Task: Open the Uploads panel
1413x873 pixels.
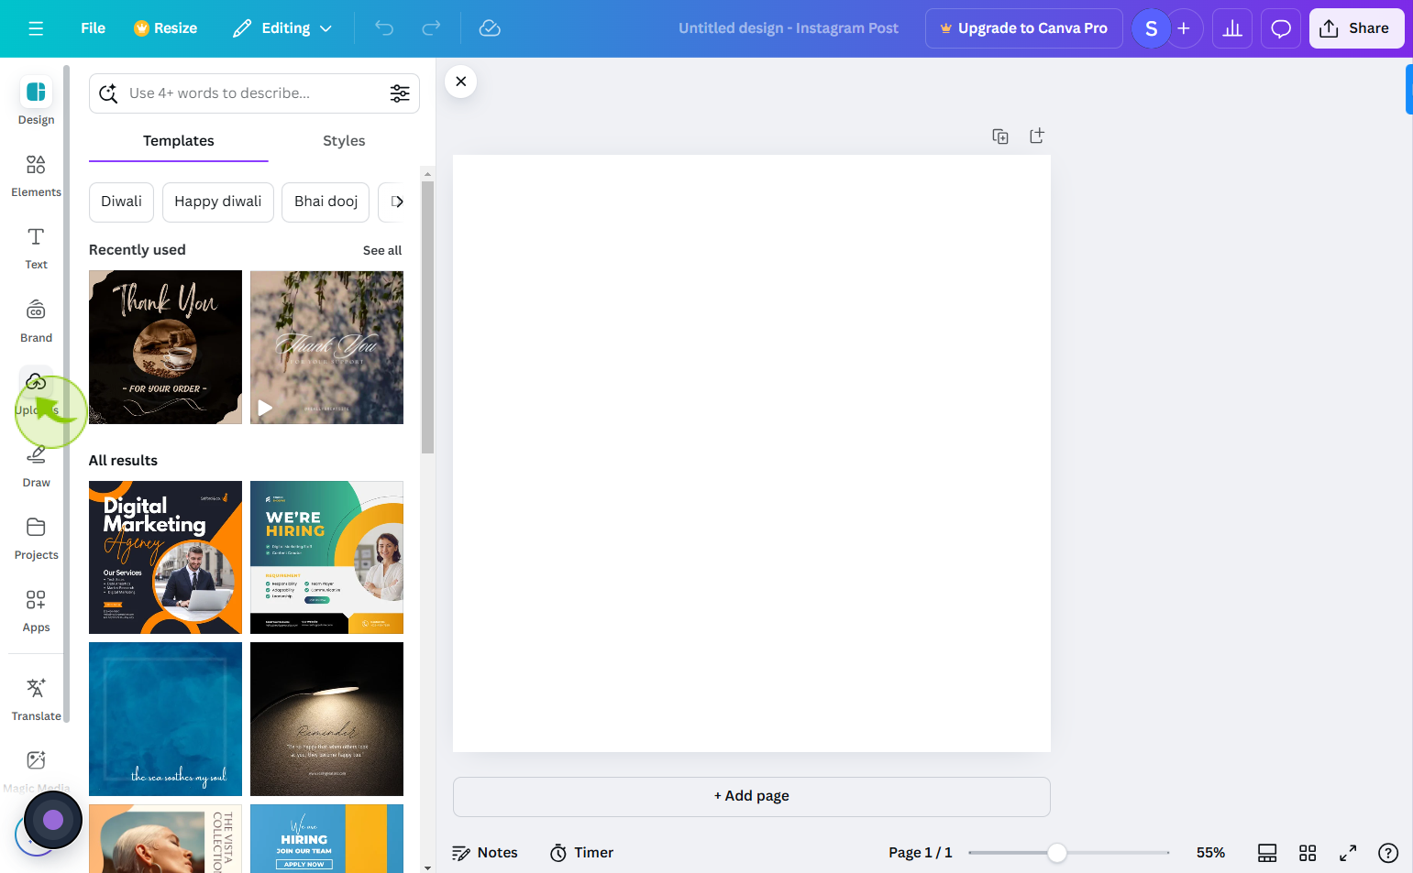Action: 36,393
